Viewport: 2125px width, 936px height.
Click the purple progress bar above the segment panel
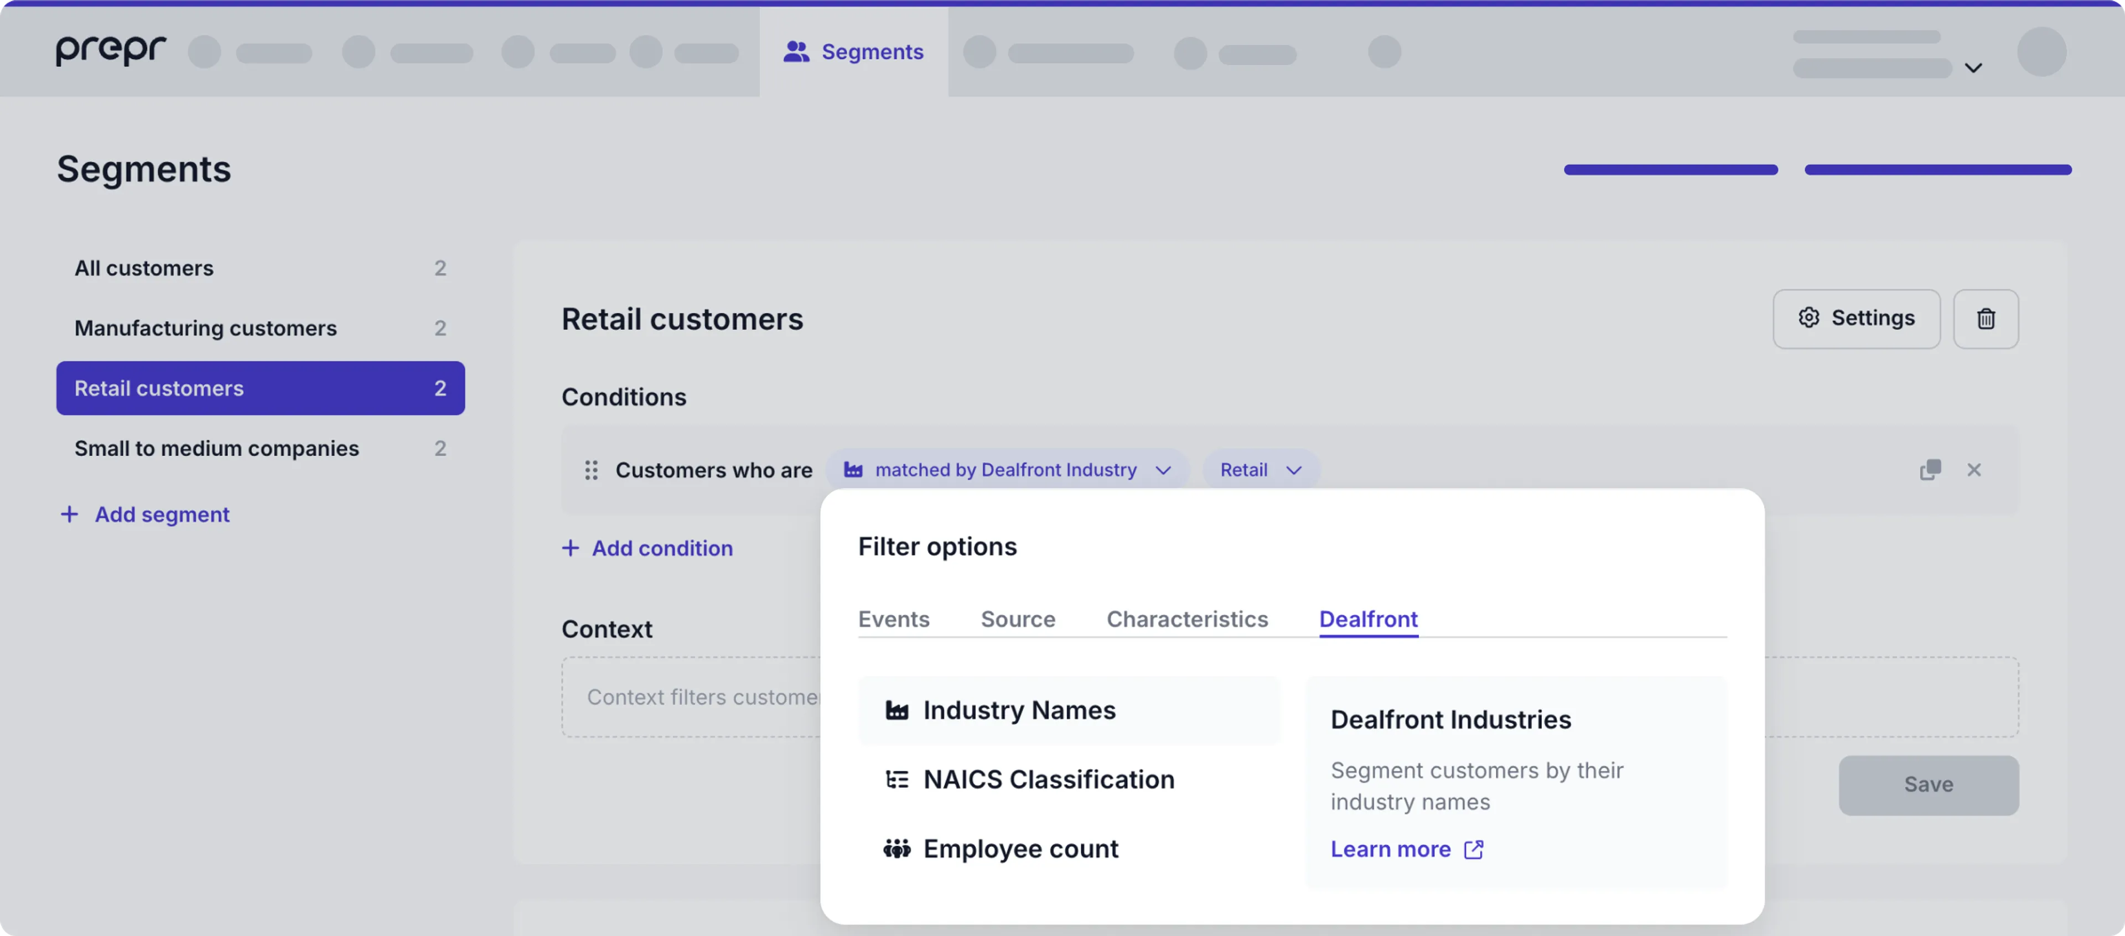click(x=1671, y=170)
